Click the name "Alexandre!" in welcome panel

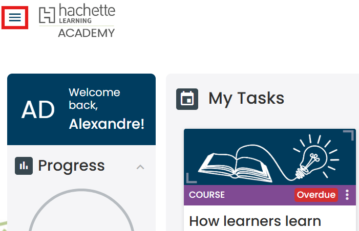pyautogui.click(x=107, y=124)
